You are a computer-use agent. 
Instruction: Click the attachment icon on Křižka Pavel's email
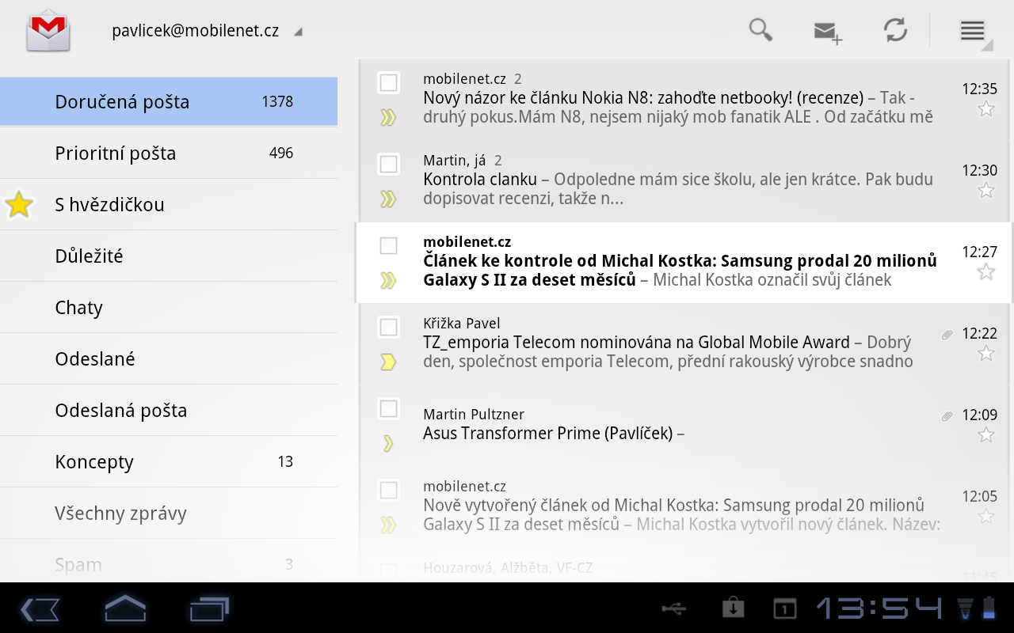947,334
